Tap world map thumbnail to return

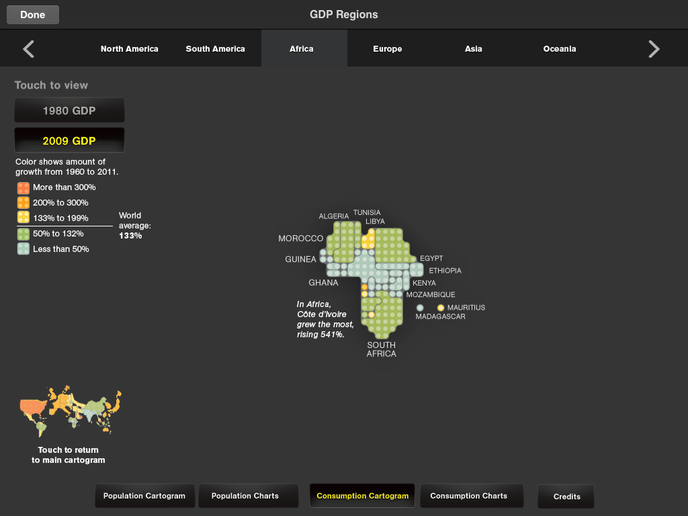(69, 410)
